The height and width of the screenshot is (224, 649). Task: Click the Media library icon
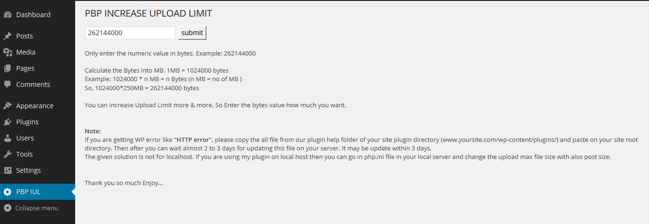(x=8, y=52)
